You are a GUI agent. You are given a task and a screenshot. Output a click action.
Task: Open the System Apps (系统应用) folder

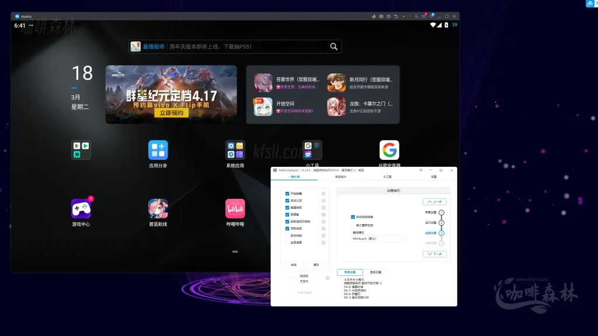tap(235, 150)
